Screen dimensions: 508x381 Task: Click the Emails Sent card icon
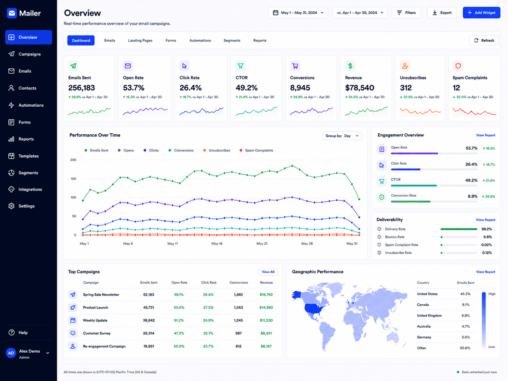pyautogui.click(x=73, y=66)
